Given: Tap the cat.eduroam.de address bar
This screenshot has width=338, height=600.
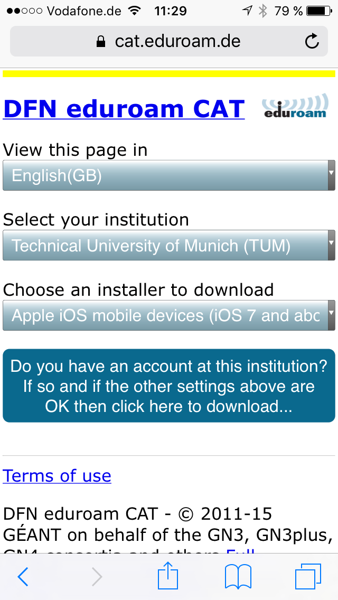Looking at the screenshot, I should [x=177, y=41].
